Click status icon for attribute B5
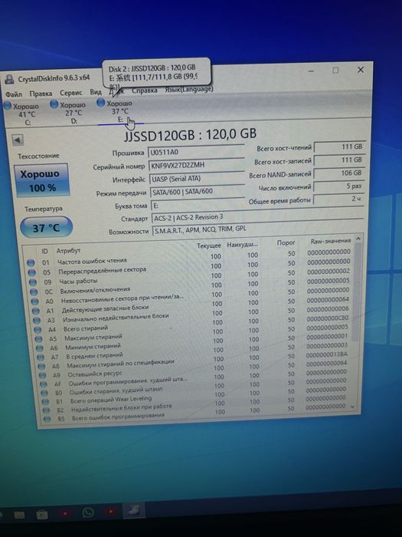The width and height of the screenshot is (402, 537). (x=47, y=419)
